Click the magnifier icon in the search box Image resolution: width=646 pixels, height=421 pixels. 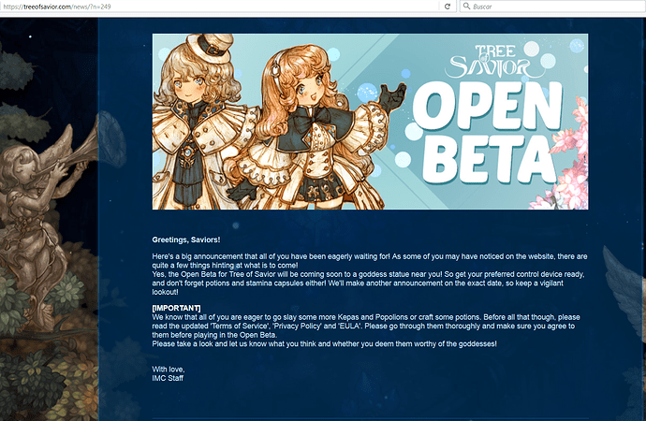464,7
